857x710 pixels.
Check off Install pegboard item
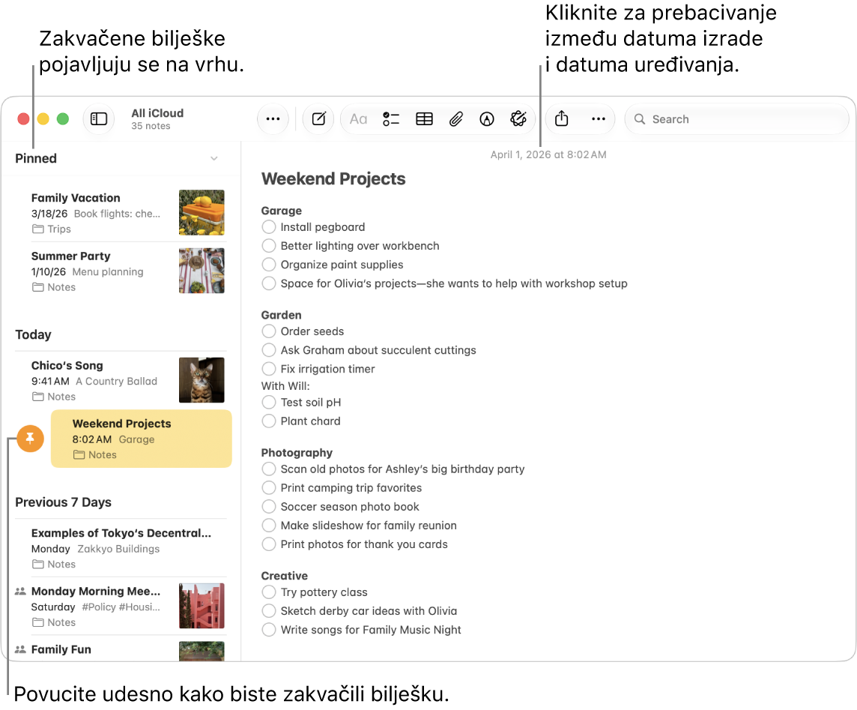(268, 226)
